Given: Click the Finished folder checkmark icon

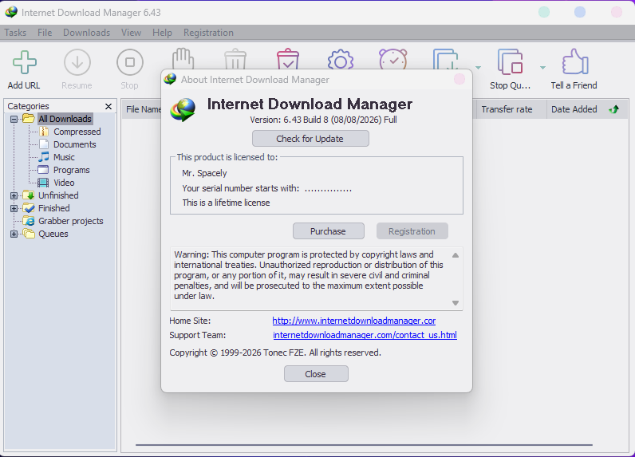Looking at the screenshot, I should (x=29, y=208).
